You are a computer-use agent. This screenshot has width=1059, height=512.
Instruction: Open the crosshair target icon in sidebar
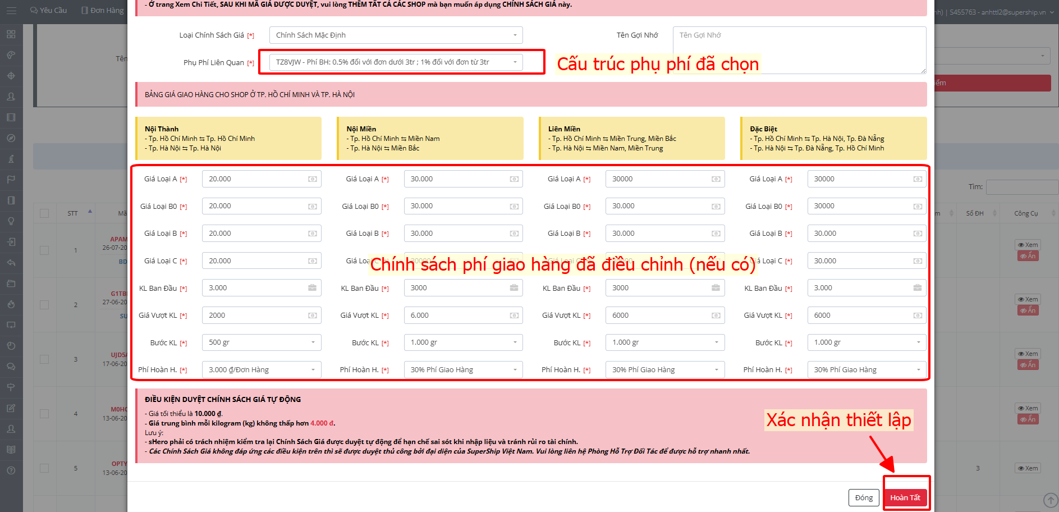11,76
